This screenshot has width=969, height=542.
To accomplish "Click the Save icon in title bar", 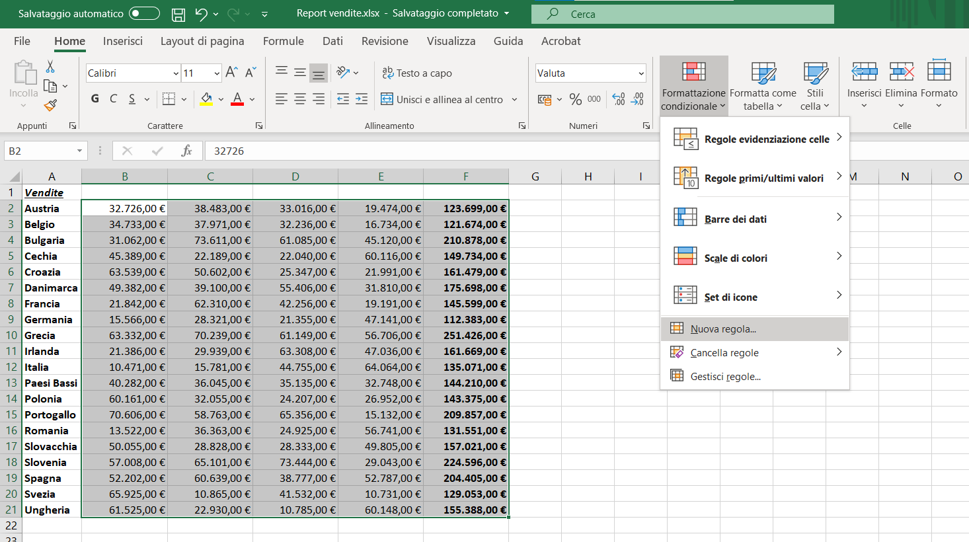I will 178,14.
